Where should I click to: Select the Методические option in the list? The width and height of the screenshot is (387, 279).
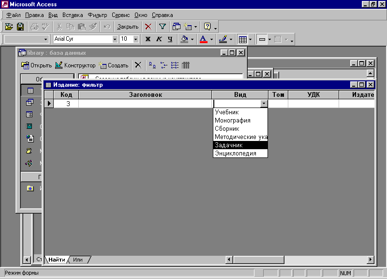coord(240,137)
